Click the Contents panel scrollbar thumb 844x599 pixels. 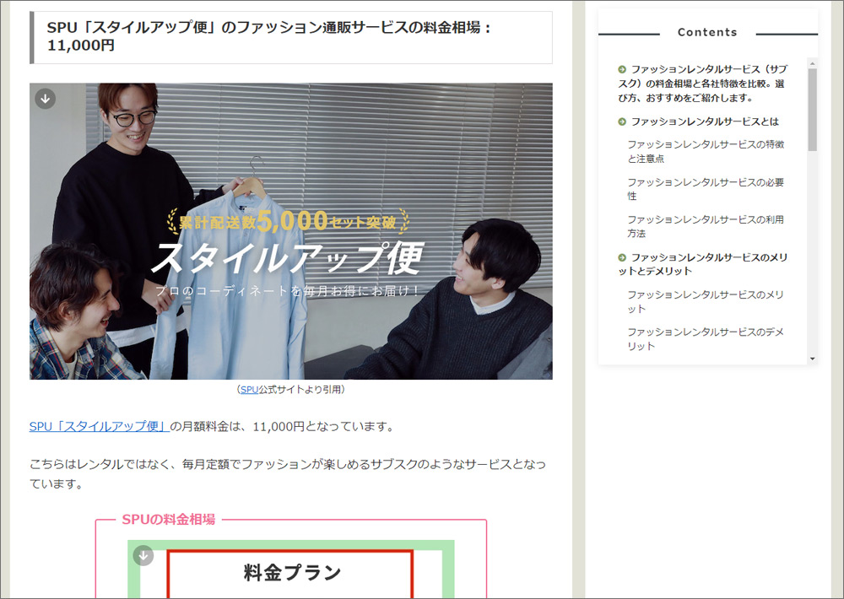click(812, 110)
